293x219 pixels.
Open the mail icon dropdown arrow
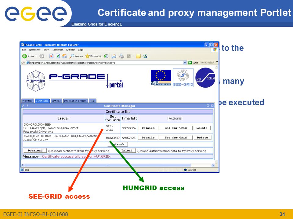117,56
